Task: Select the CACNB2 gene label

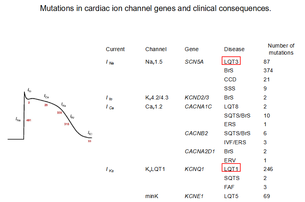Action: [x=196, y=133]
